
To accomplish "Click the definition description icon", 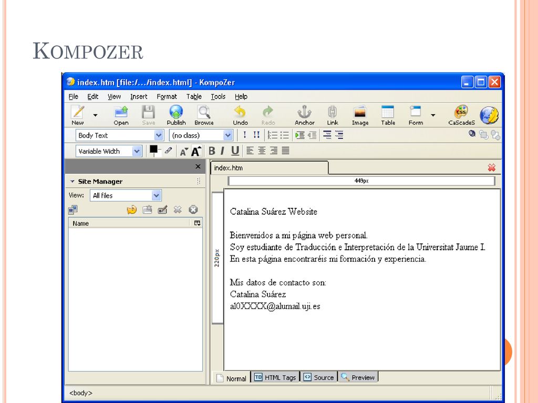I will (339, 135).
